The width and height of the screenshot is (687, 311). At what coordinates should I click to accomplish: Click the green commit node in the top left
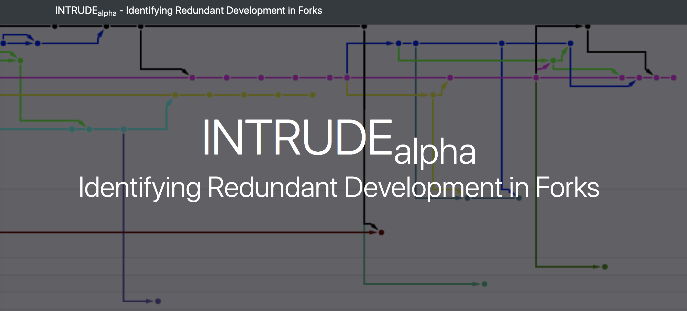pyautogui.click(x=20, y=61)
